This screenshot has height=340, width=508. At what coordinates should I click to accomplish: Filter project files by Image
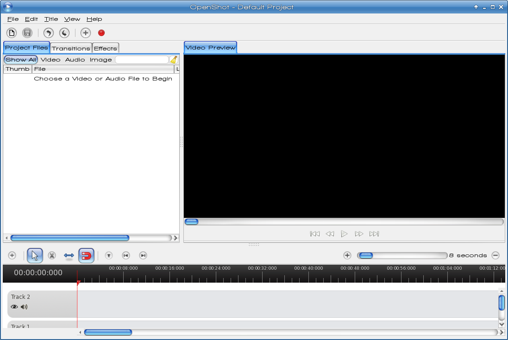[x=101, y=60]
